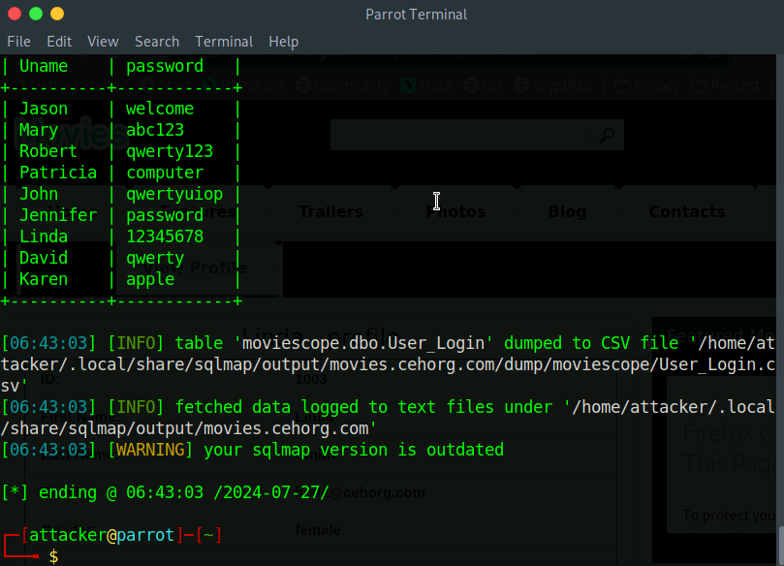Click the yellow window control button
The height and width of the screenshot is (566, 784).
pyautogui.click(x=57, y=14)
